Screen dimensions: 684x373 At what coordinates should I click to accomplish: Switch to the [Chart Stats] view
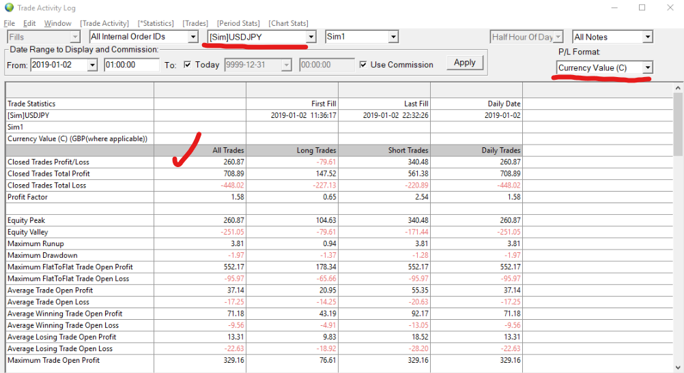click(x=288, y=23)
